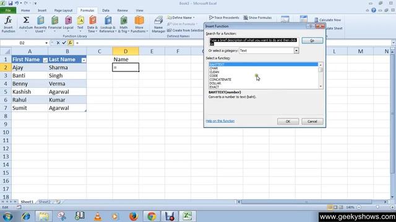396x222 pixels.
Task: Click the zoom slider in status bar
Action: [377, 207]
